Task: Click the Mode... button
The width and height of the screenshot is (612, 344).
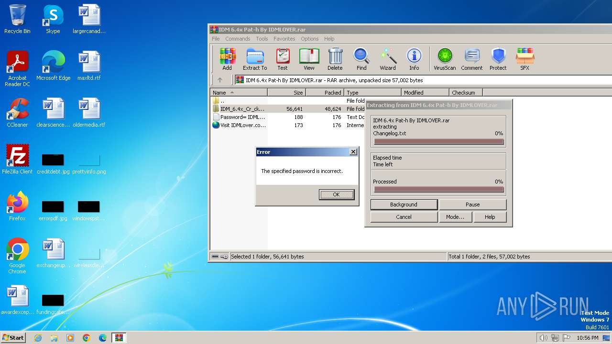Action: (x=455, y=217)
